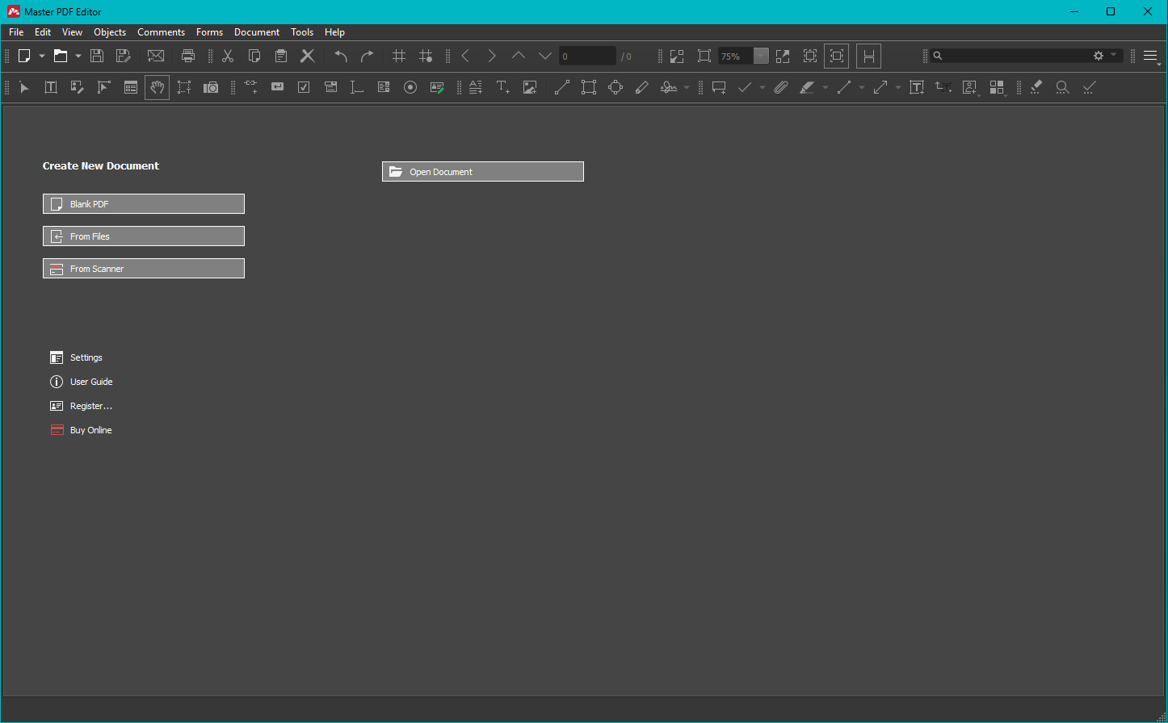Toggle the snap-to-grid icon
The image size is (1168, 723).
pos(426,56)
